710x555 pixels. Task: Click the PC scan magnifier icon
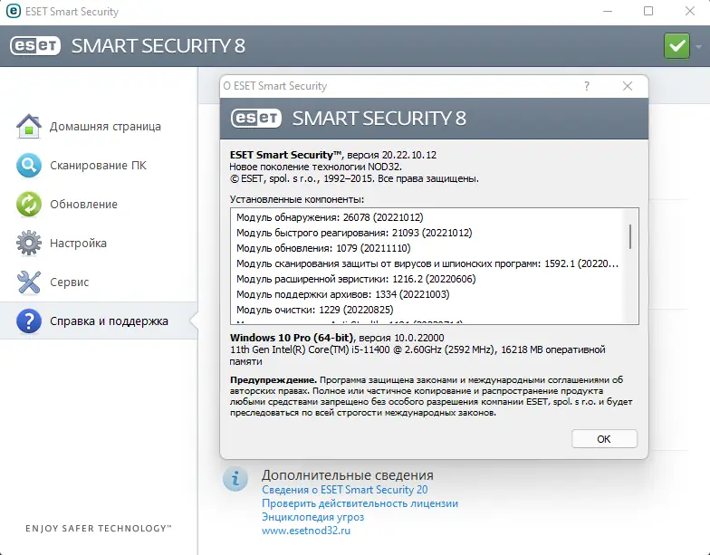[29, 165]
